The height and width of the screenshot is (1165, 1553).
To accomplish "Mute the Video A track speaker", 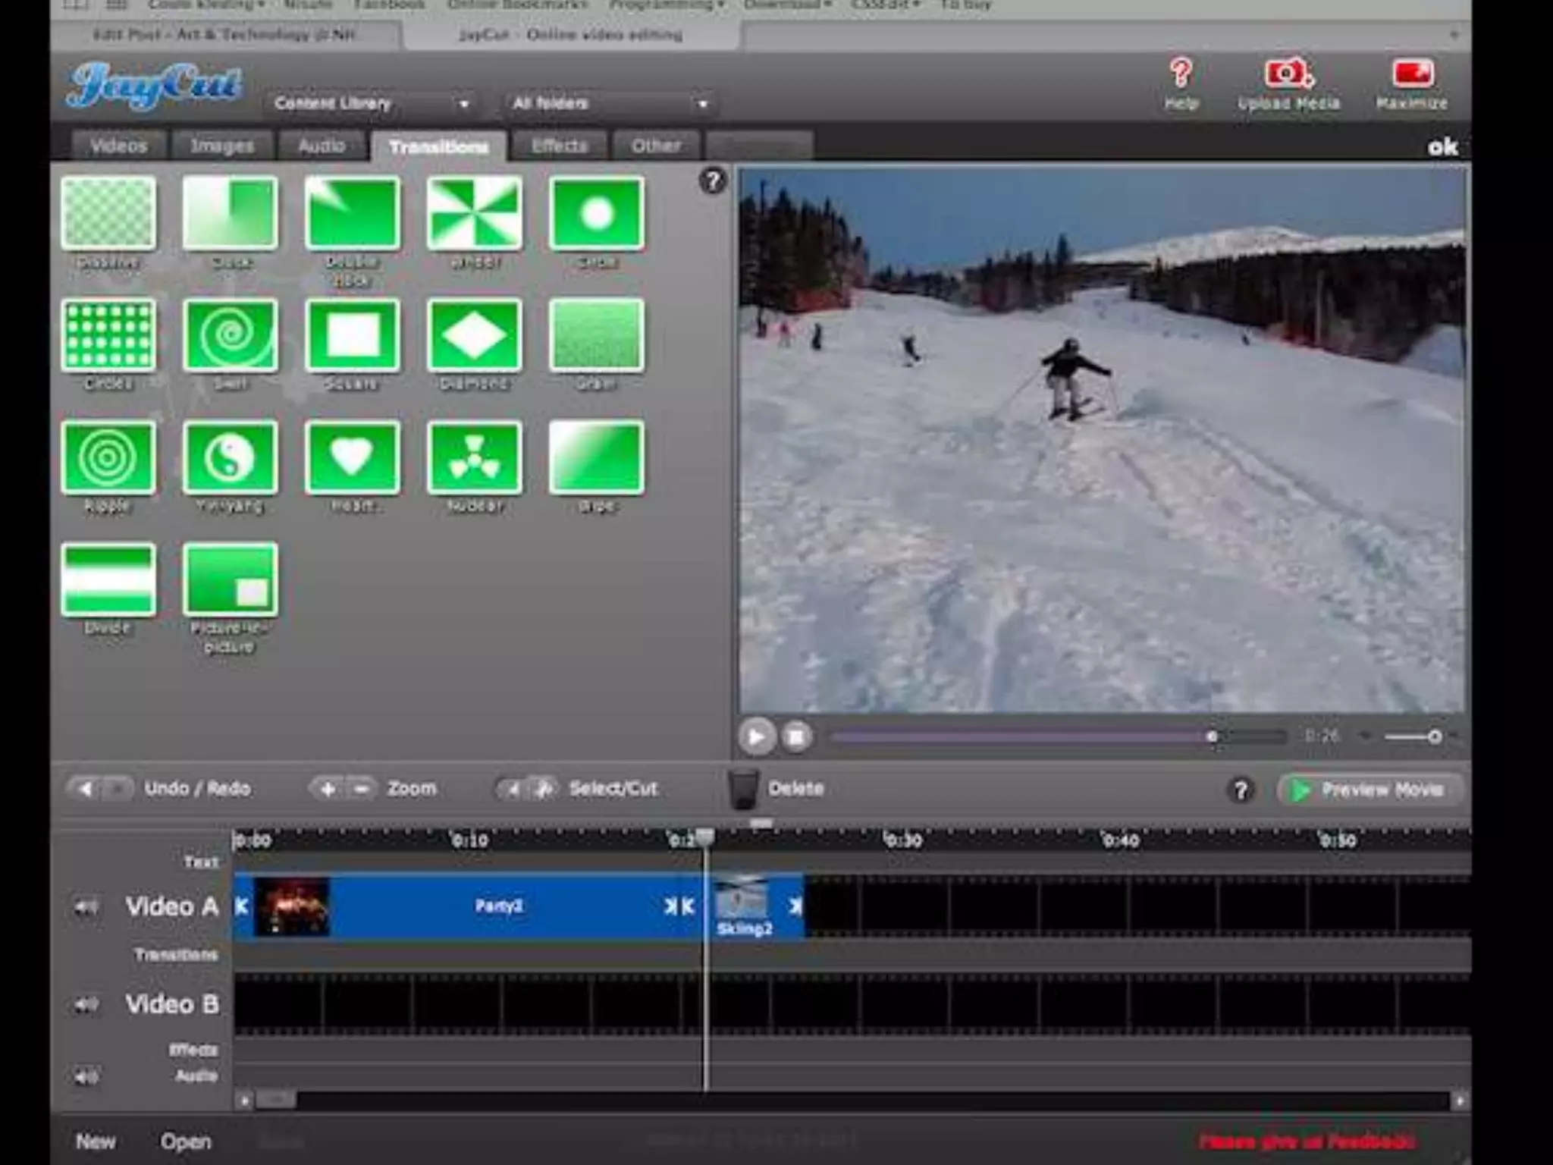I will click(86, 906).
